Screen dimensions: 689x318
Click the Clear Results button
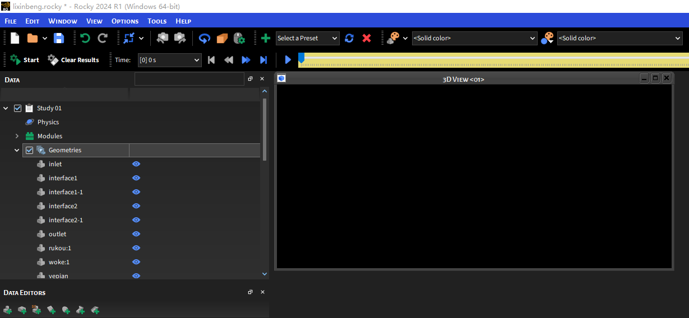point(73,60)
